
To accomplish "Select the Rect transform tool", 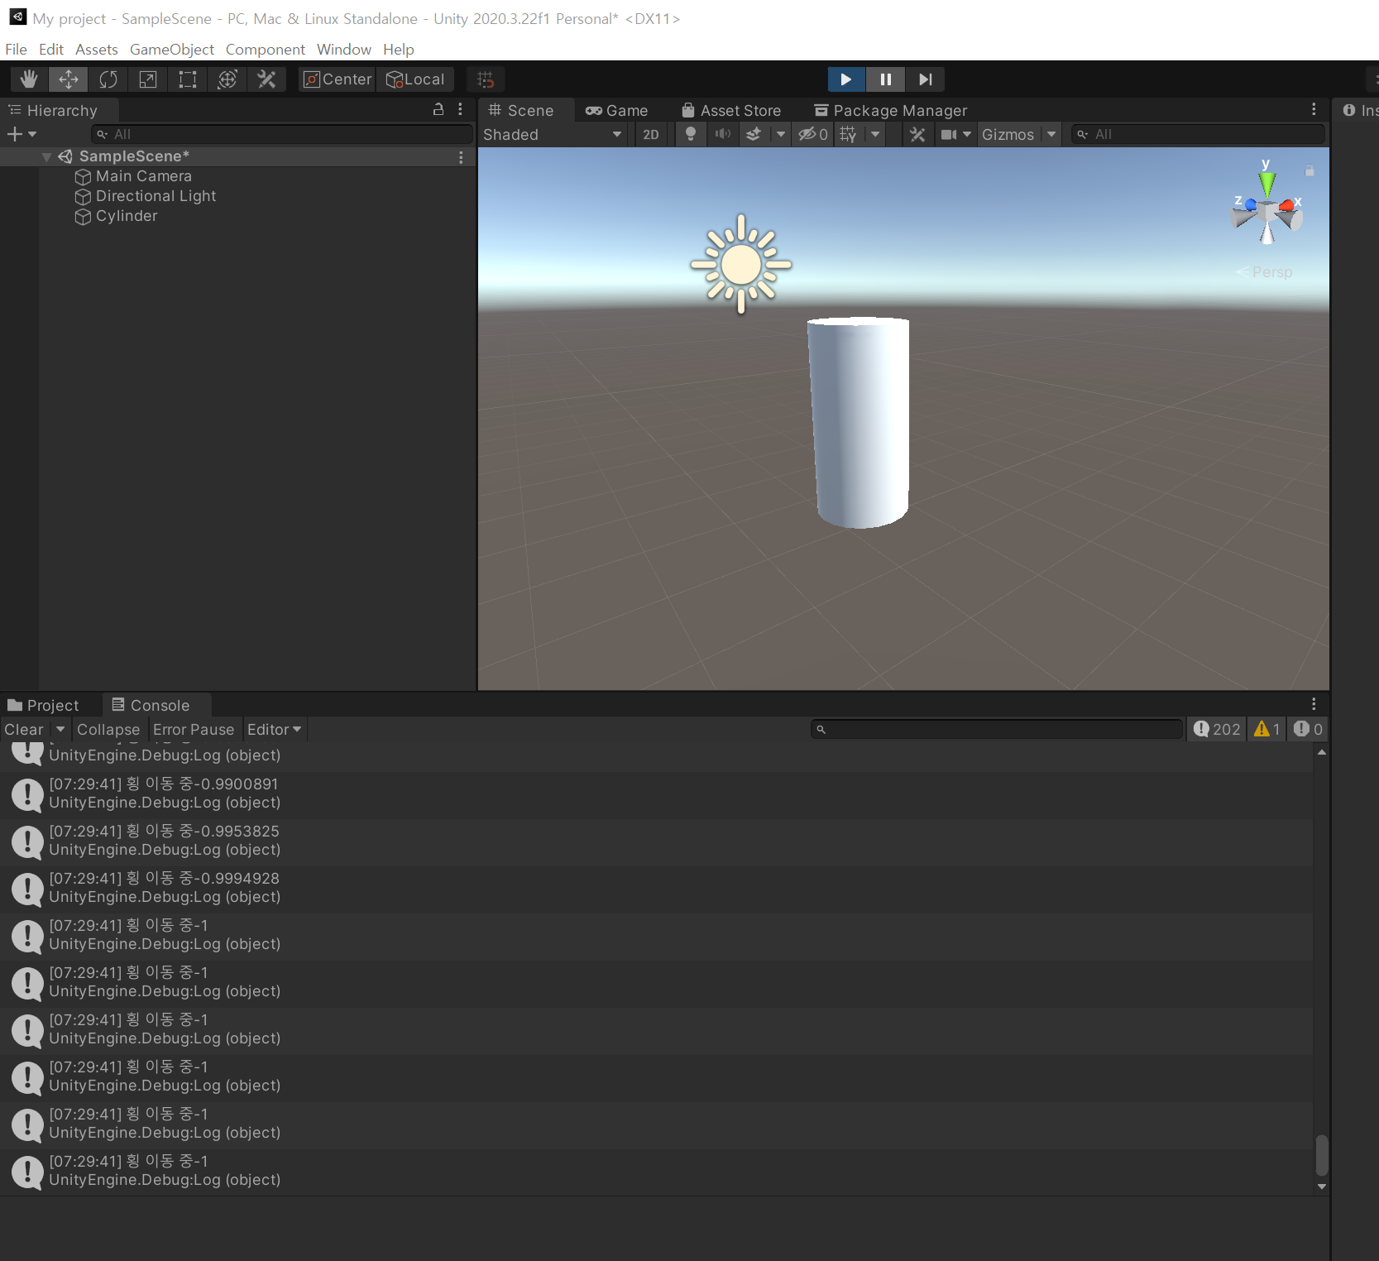I will (x=188, y=79).
